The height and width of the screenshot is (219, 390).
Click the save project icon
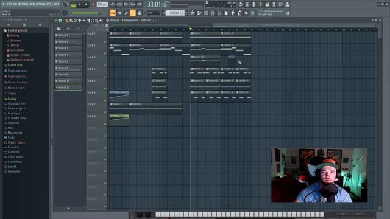tap(267, 4)
